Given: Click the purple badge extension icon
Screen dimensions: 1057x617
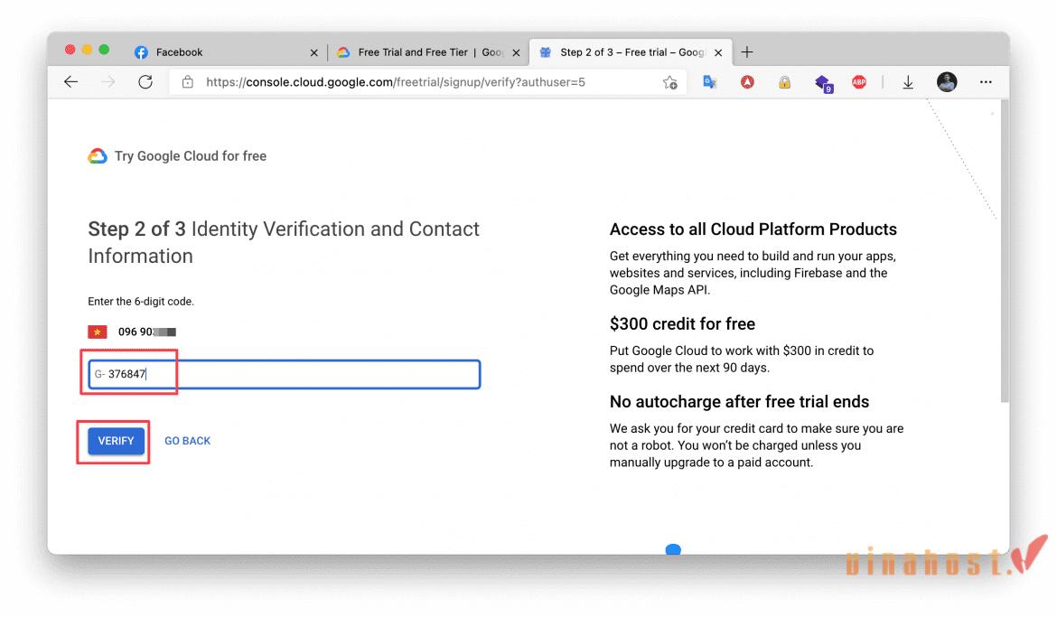Looking at the screenshot, I should pyautogui.click(x=823, y=81).
